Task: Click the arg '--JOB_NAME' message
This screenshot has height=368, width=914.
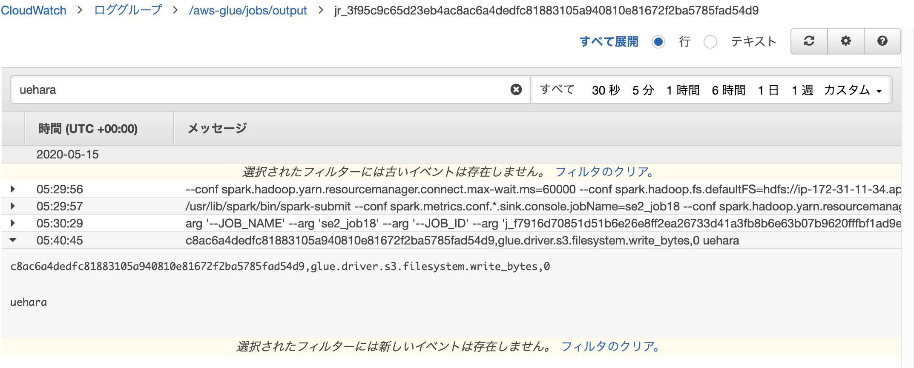Action: 543,223
